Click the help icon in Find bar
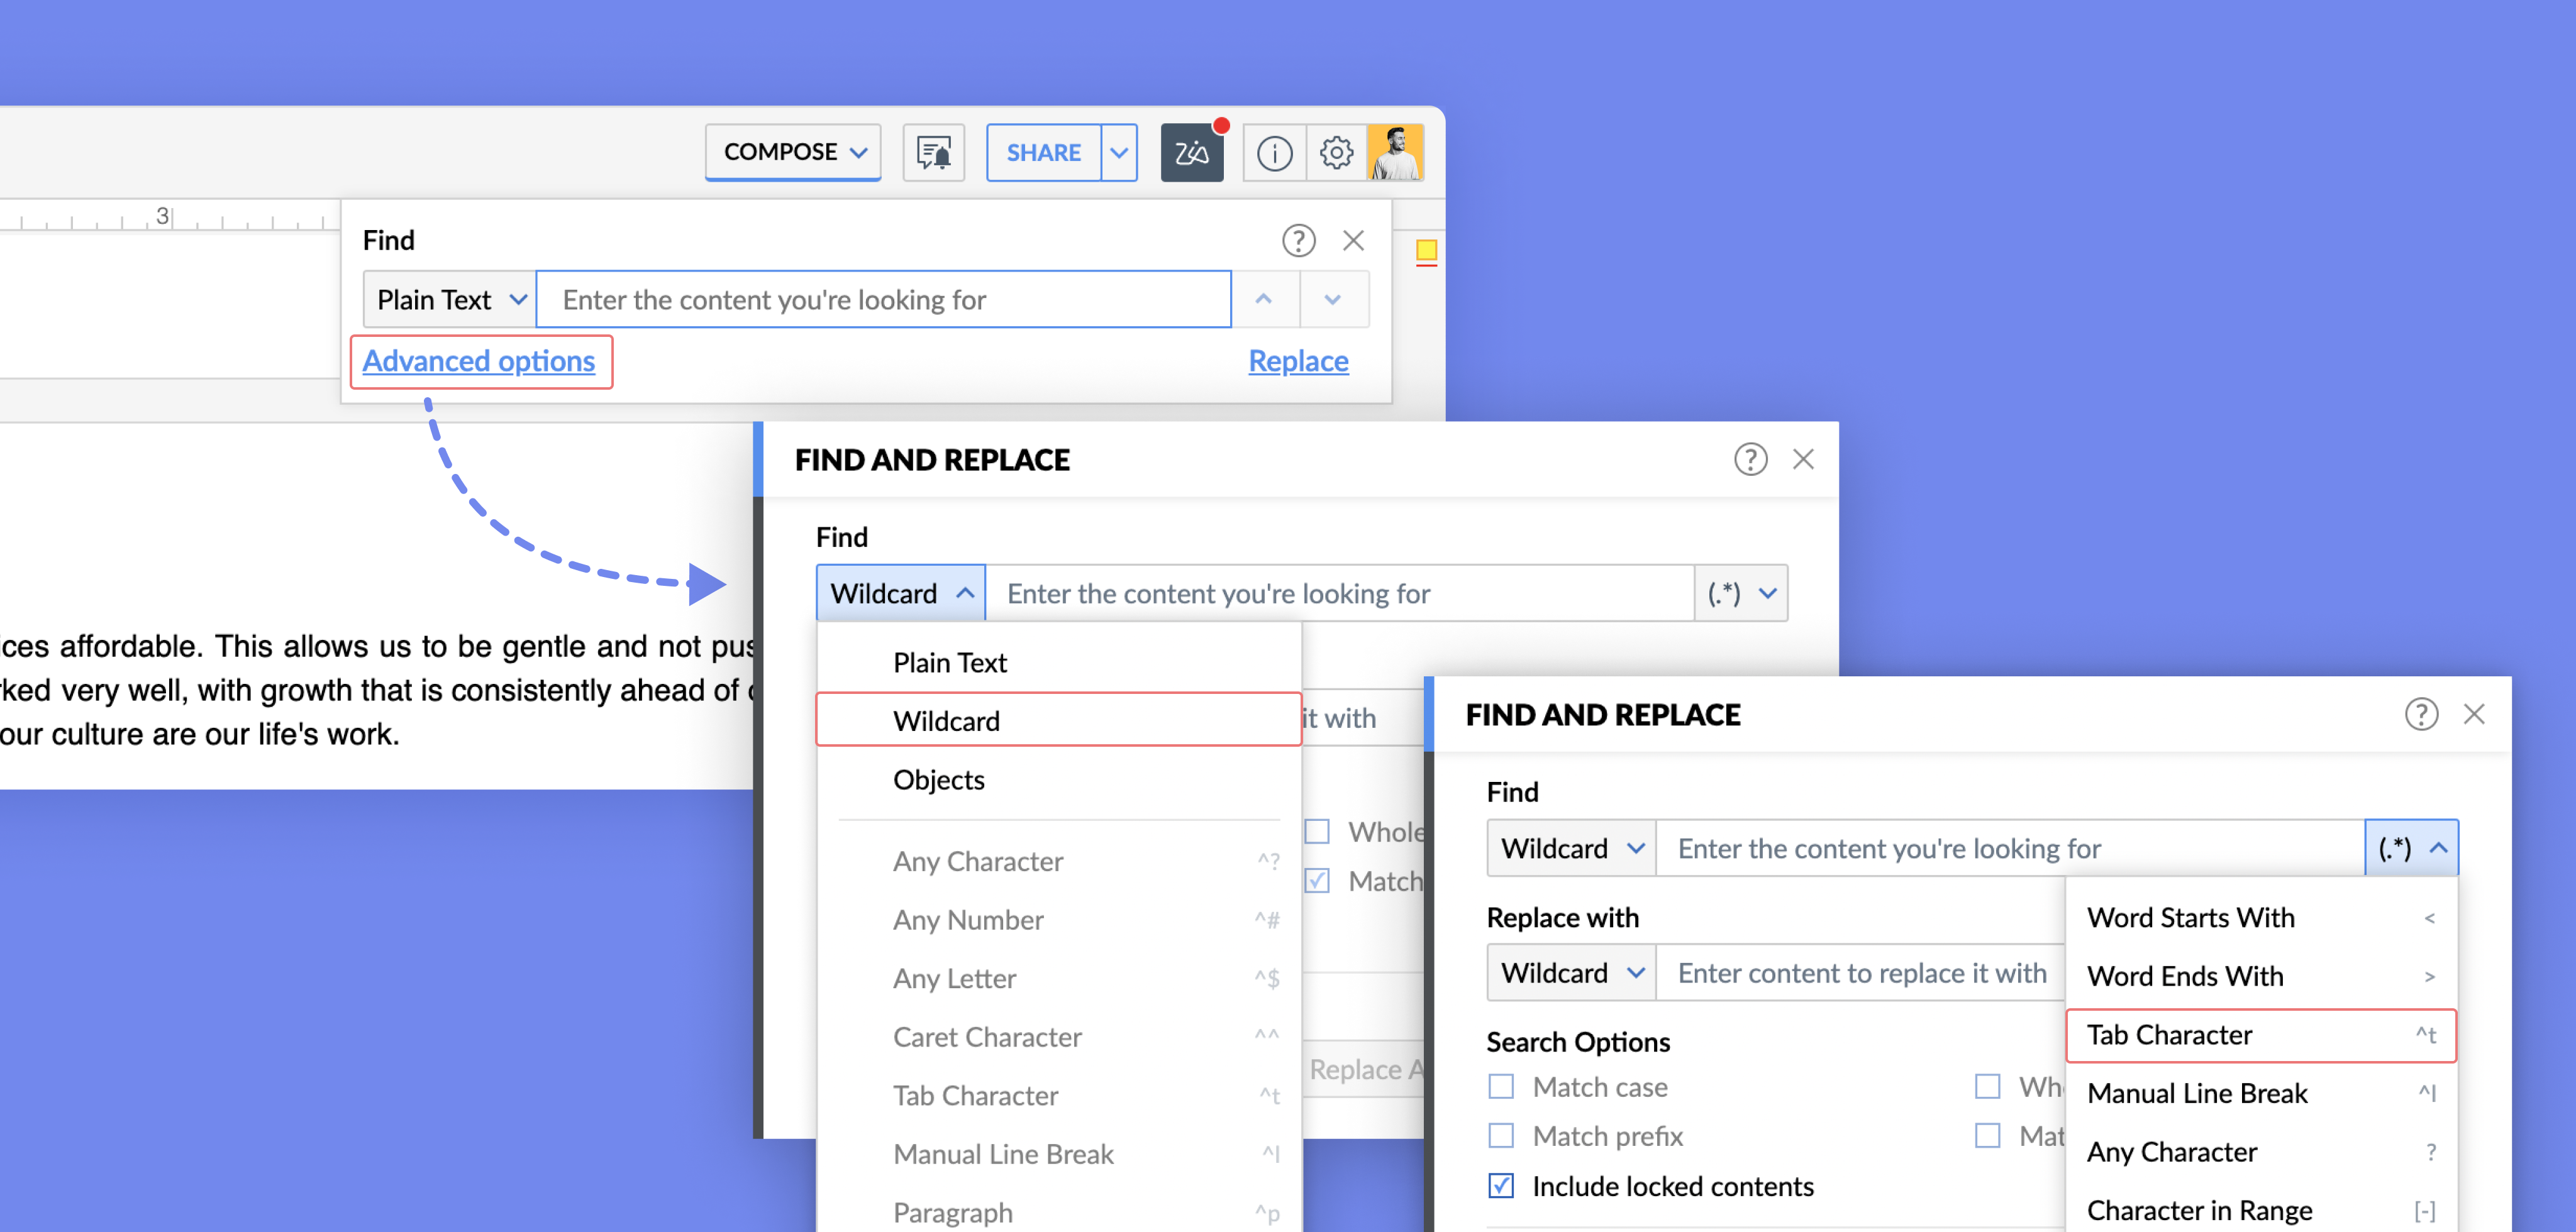2576x1232 pixels. (x=1298, y=241)
